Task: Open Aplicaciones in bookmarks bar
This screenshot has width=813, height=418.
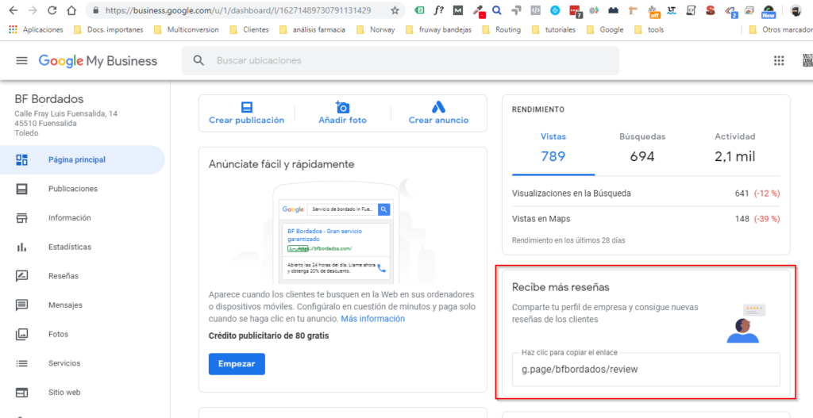Action: [x=36, y=29]
